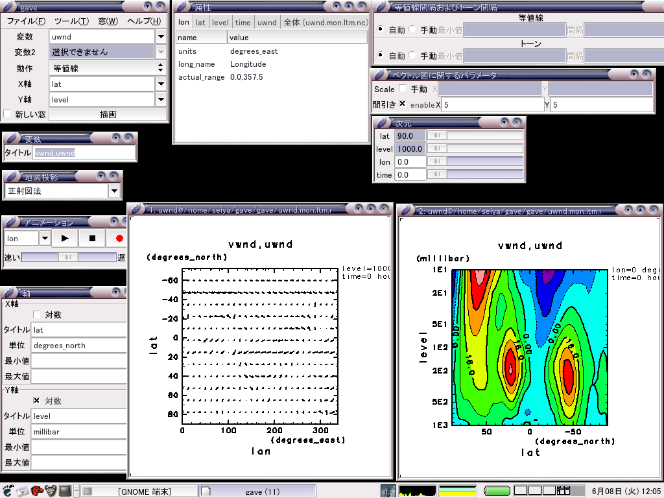The height and width of the screenshot is (498, 664).
Task: Click the lat dimension slider
Action: [x=475, y=136]
